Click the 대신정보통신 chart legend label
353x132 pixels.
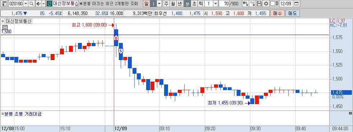[x=18, y=21]
